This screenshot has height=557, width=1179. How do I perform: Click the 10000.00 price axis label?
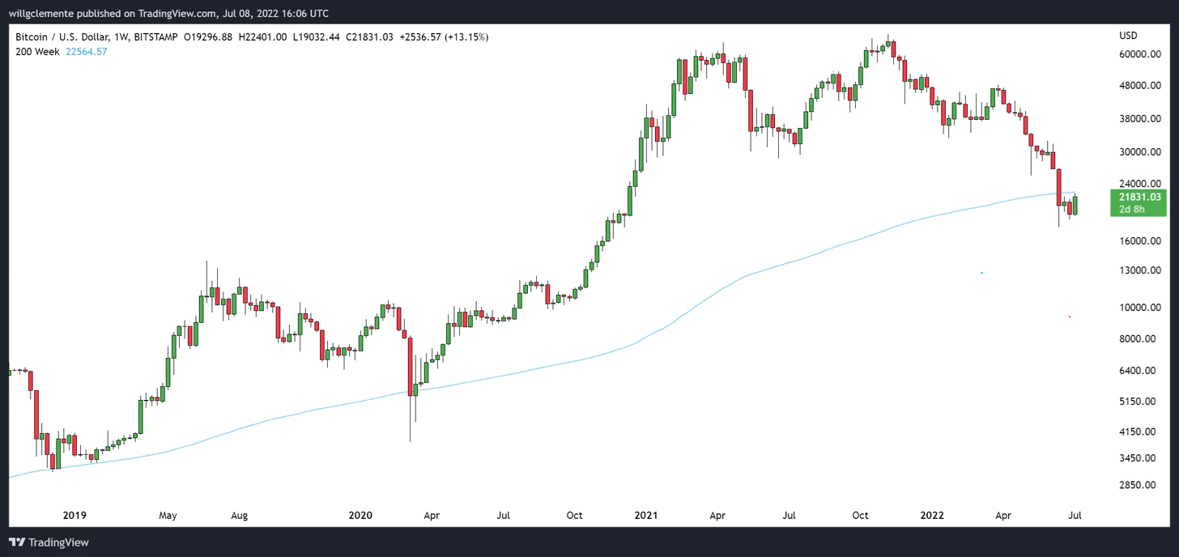click(x=1139, y=308)
